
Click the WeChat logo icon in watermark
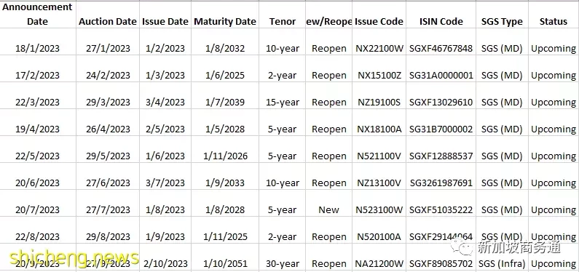[x=462, y=247]
